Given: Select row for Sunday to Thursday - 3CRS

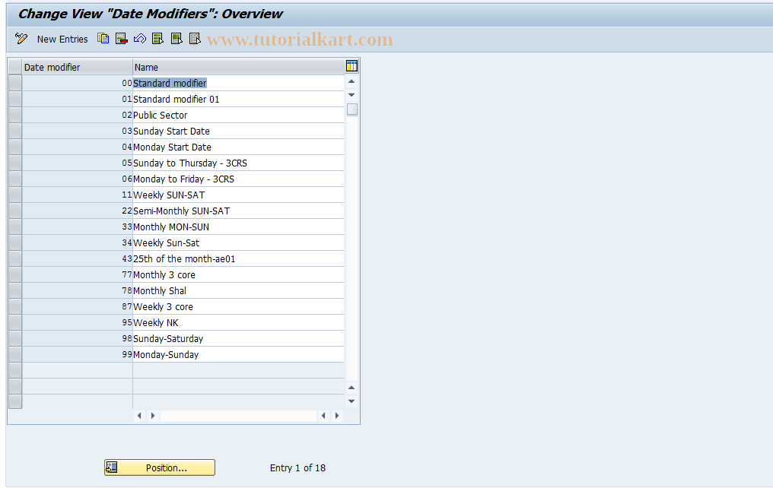Looking at the screenshot, I should [x=15, y=163].
